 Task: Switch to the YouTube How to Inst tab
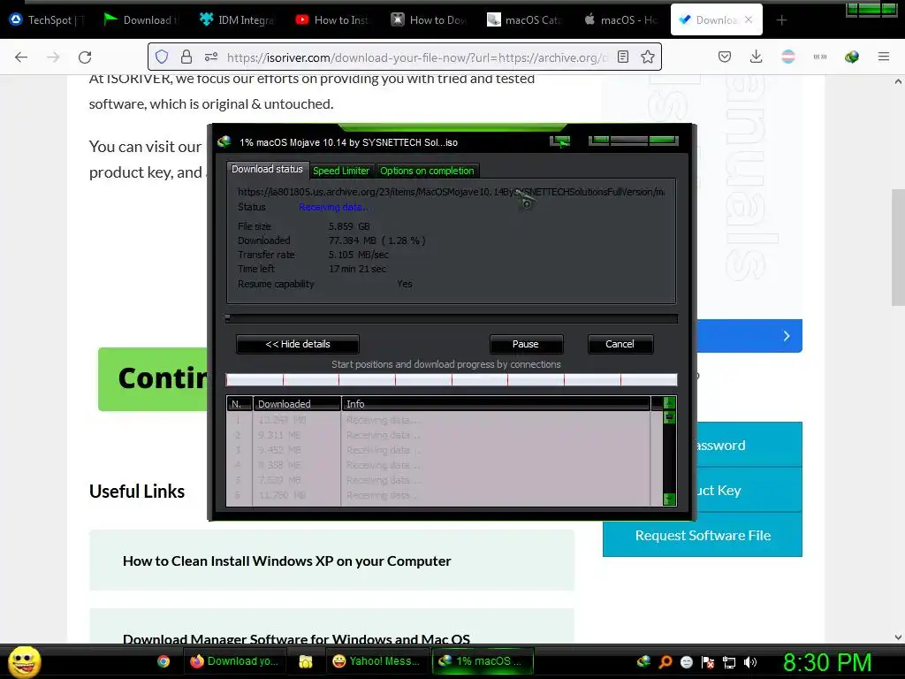(332, 20)
